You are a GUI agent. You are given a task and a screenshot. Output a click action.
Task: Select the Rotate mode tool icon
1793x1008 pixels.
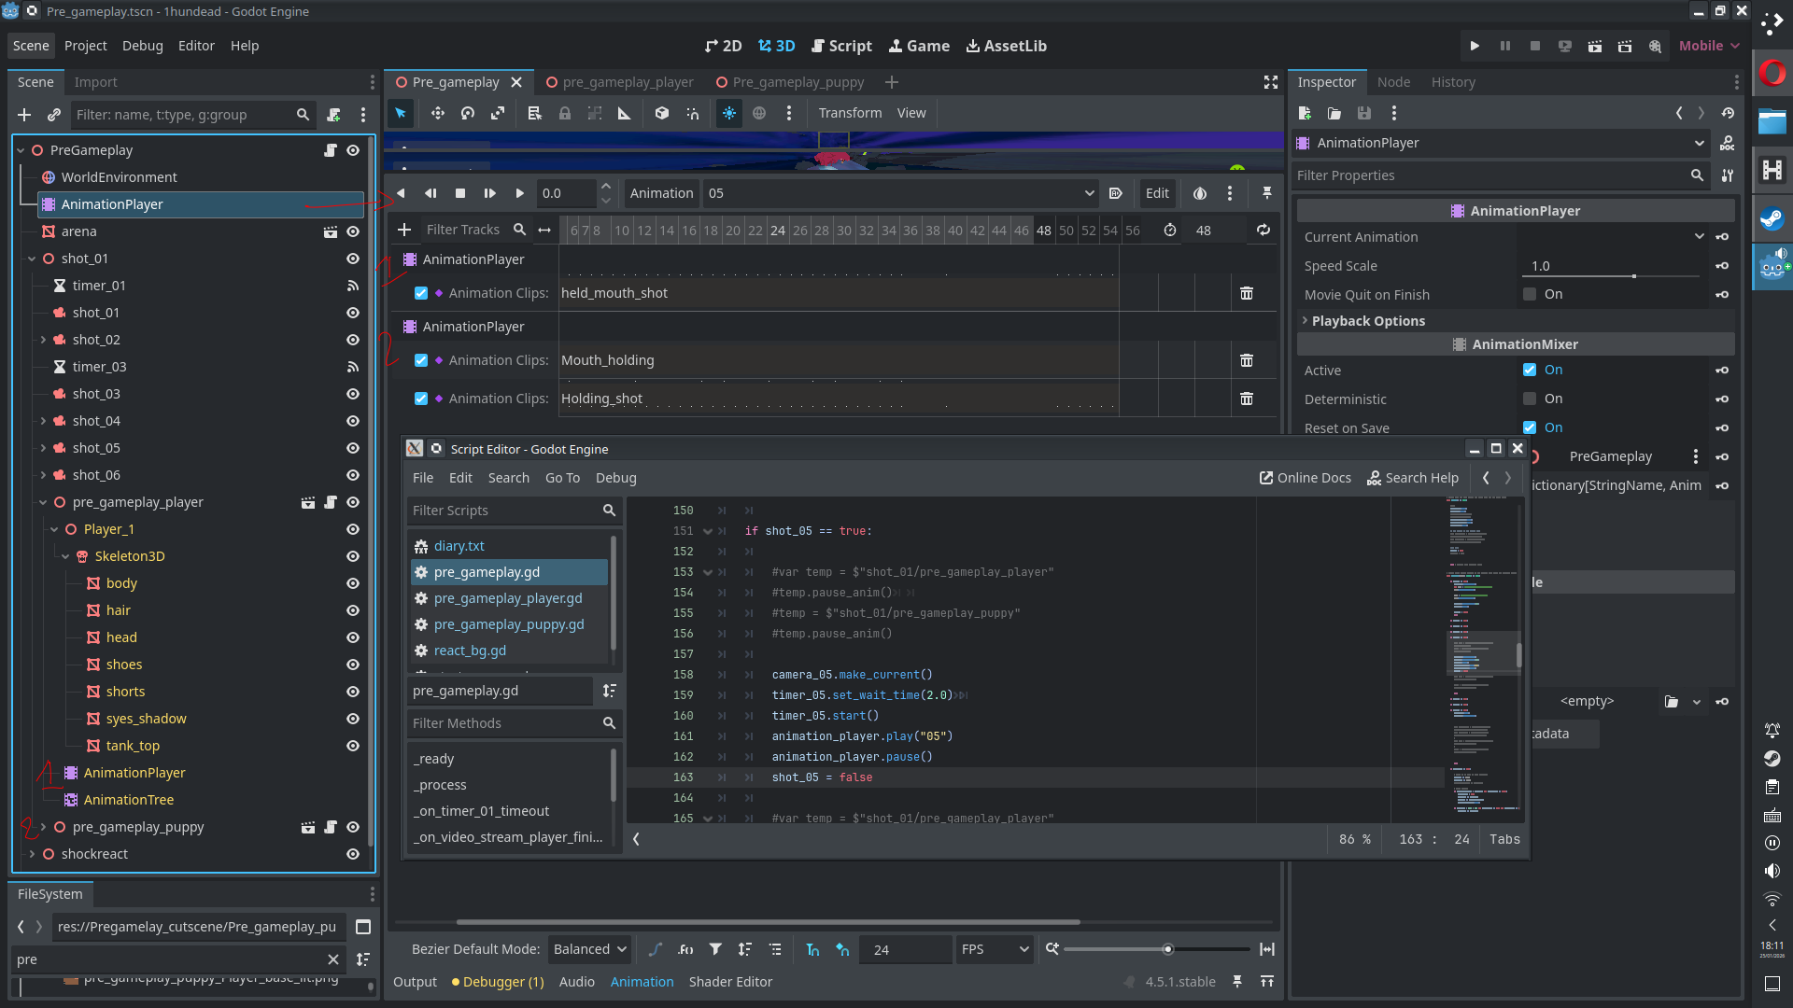(468, 113)
